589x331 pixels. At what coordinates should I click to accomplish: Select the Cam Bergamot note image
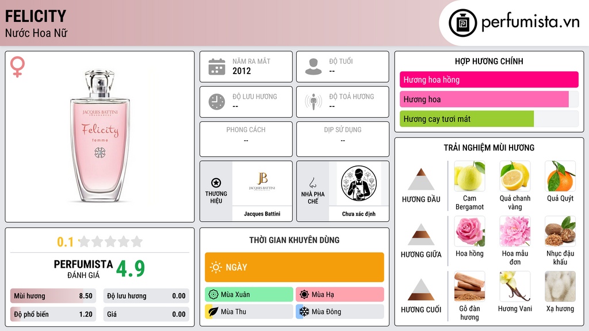[469, 176]
